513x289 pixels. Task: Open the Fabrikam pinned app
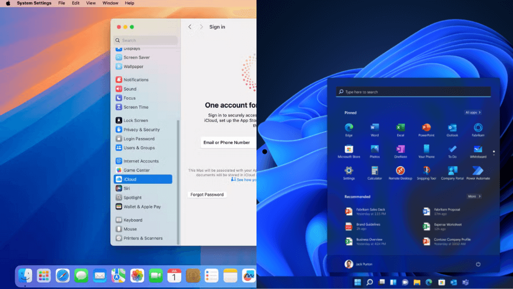click(478, 130)
